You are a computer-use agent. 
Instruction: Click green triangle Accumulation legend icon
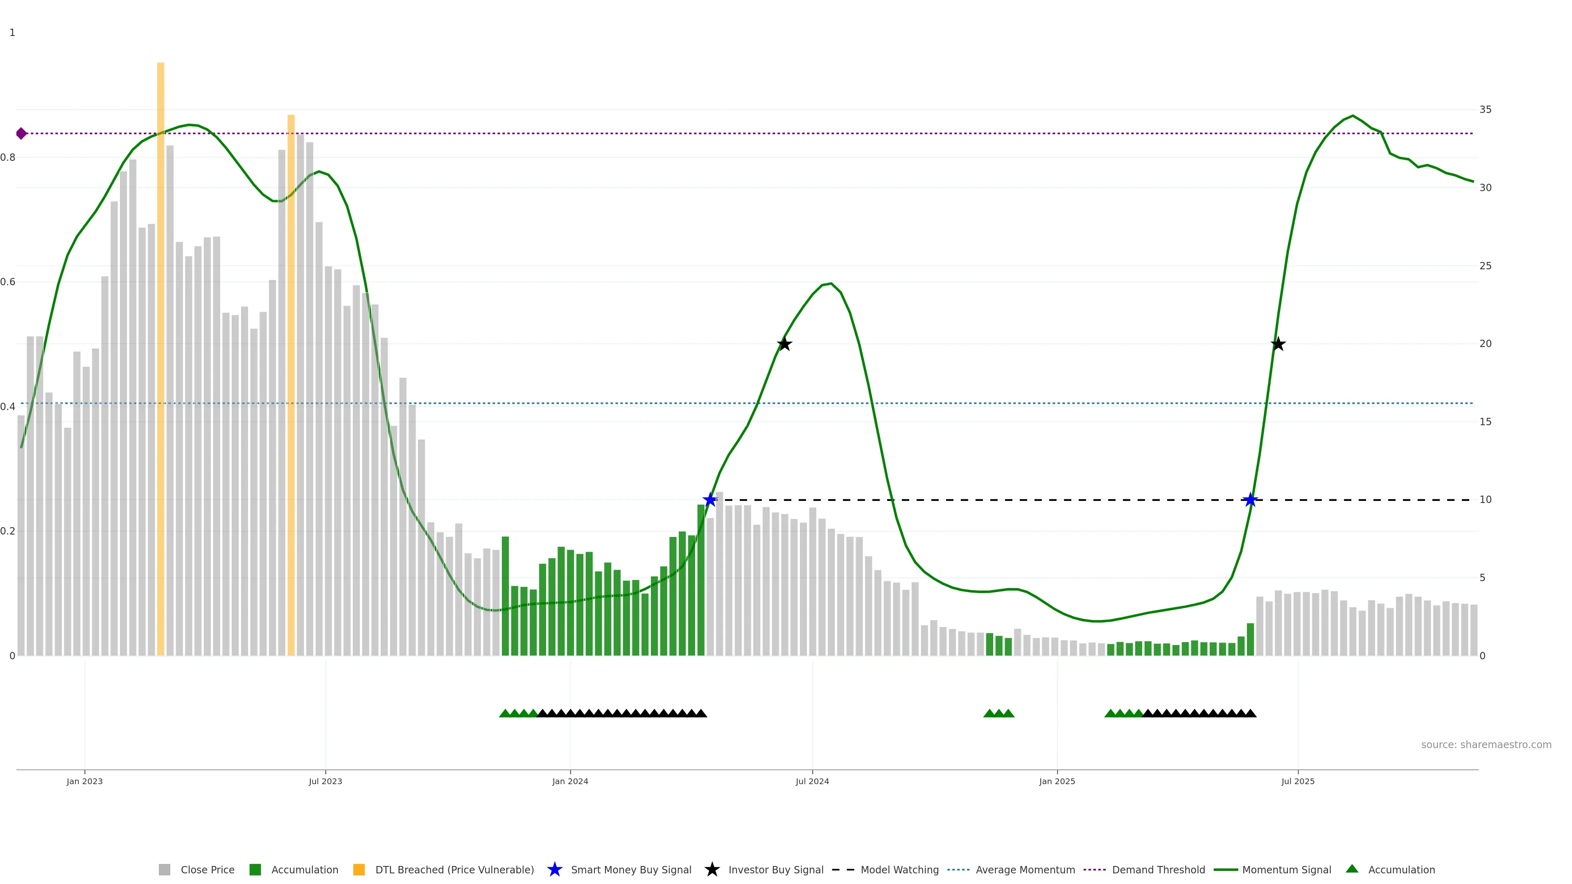[1352, 869]
